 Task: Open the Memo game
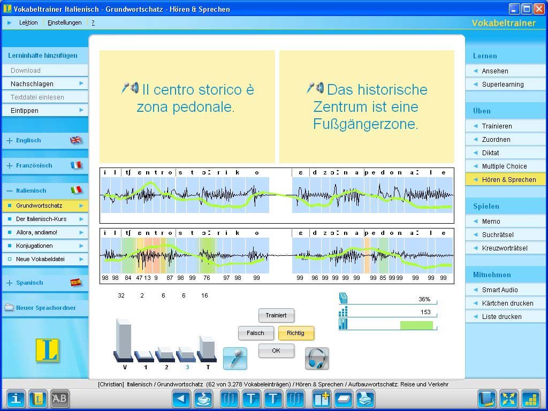coord(506,222)
